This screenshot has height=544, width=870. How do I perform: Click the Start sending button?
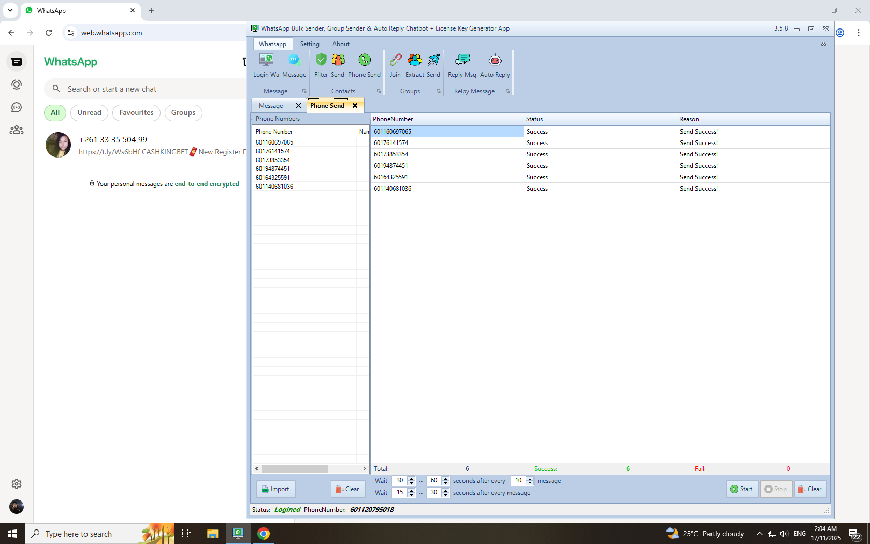(x=742, y=489)
